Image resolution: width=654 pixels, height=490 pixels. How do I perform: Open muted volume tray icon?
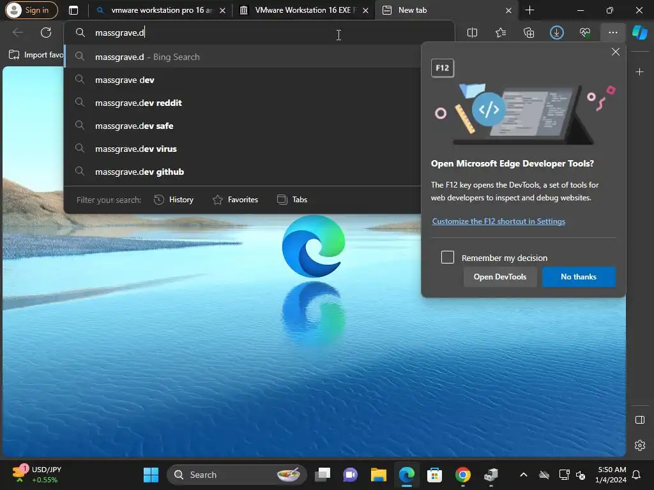click(x=581, y=475)
